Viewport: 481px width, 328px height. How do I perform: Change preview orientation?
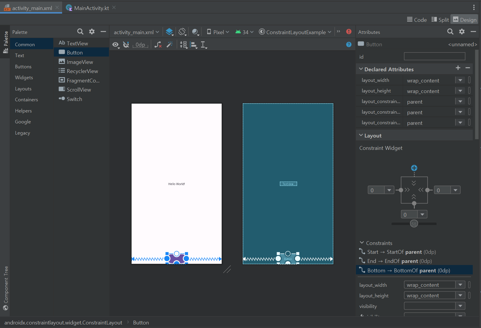coord(183,32)
